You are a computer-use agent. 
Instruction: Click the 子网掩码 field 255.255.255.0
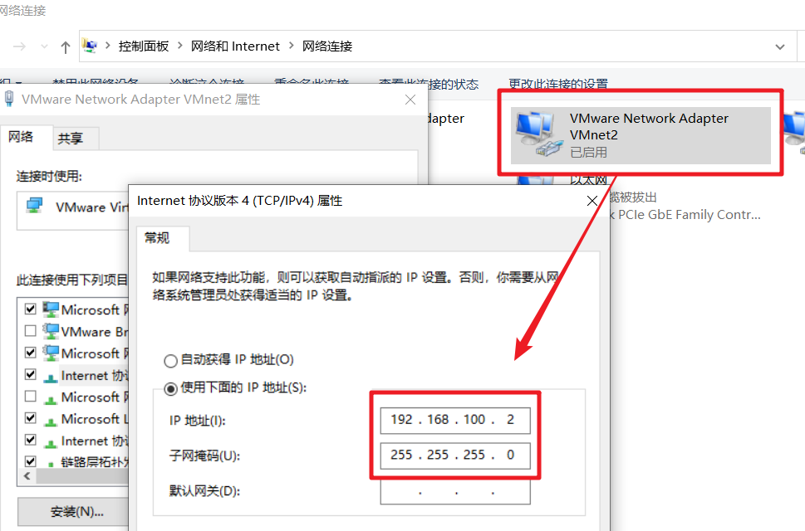click(x=455, y=455)
